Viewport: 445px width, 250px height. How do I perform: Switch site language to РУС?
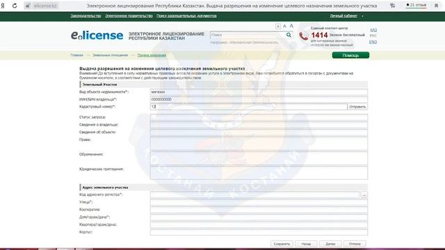373,35
